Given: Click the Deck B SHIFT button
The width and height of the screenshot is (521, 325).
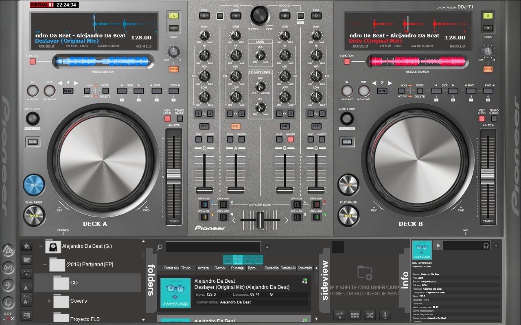Looking at the screenshot, I should pos(346,142).
